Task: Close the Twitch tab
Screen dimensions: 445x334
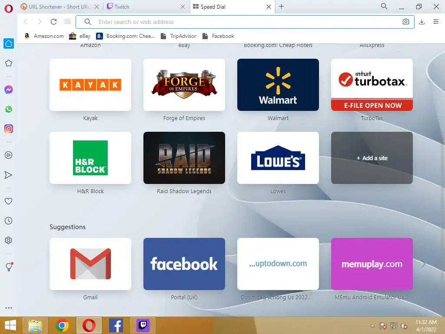Action: click(183, 7)
